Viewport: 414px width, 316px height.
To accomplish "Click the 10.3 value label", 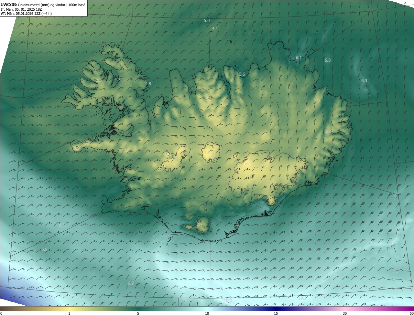I will 228,300.
